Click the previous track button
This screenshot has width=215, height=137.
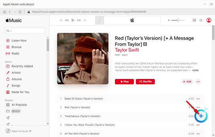click(x=67, y=20)
